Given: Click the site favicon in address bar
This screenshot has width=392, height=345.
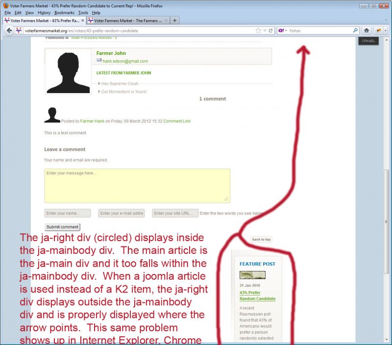Looking at the screenshot, I should coord(19,30).
